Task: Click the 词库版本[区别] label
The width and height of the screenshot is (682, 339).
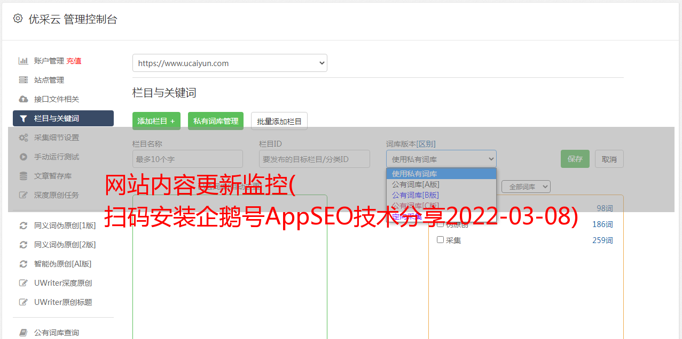Action: [411, 144]
